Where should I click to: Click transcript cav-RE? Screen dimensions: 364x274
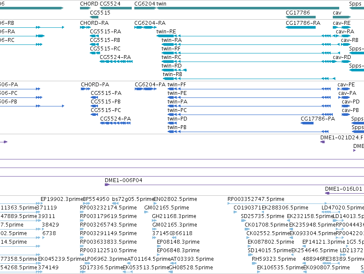click(342, 23)
